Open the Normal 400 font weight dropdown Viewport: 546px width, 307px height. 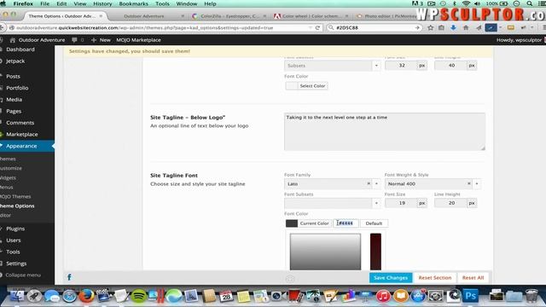click(477, 184)
